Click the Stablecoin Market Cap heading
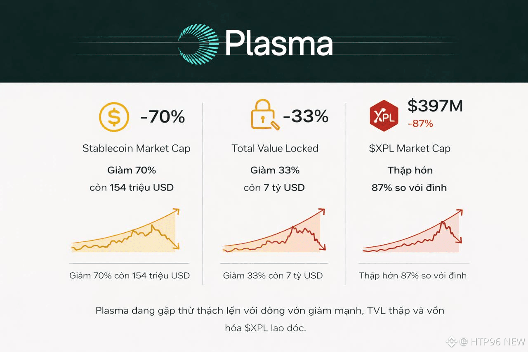 136,149
